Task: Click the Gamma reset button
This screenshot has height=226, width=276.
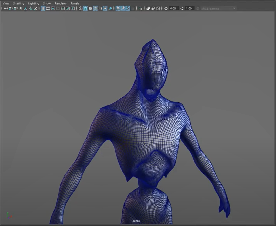Action: coord(182,8)
